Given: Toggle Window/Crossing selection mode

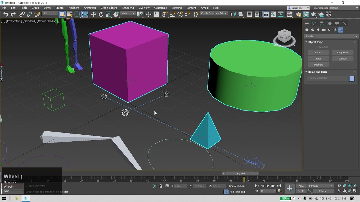Looking at the screenshot, I should 85,14.
